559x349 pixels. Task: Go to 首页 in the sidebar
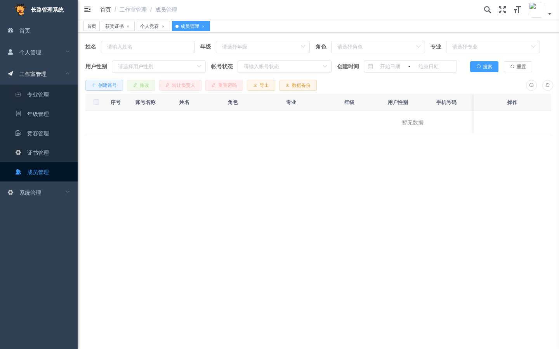[x=39, y=31]
